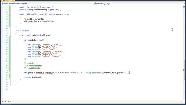The image size is (186, 105).
Task: Click 'public string AddressString' property line
Action: click(x=40, y=10)
